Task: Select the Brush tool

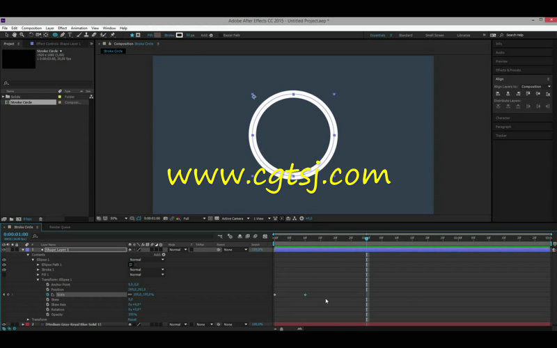Action: [x=79, y=35]
